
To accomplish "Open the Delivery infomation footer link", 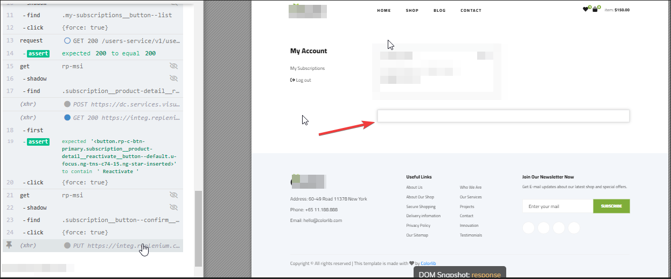I will click(423, 216).
